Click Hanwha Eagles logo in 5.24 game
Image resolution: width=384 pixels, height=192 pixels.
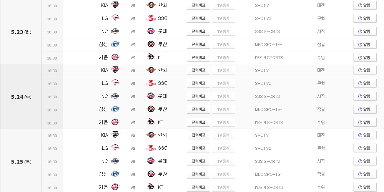pos(151,70)
